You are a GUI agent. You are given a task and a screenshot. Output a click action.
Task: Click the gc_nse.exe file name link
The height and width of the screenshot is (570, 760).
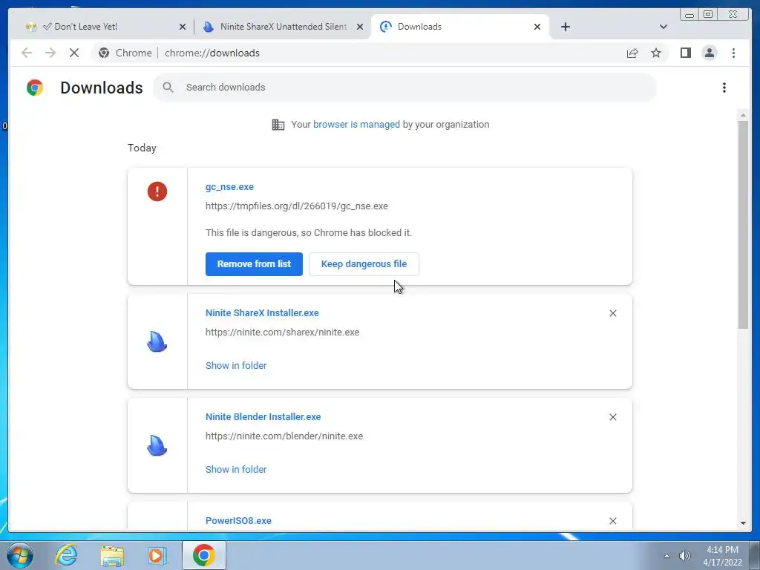click(x=230, y=187)
